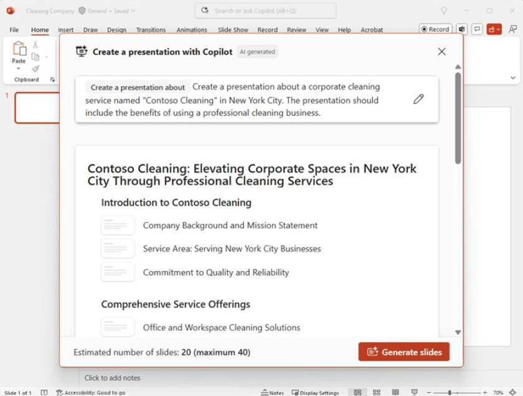Viewport: 523px width, 396px height.
Task: Open the View tab
Action: pyautogui.click(x=322, y=30)
